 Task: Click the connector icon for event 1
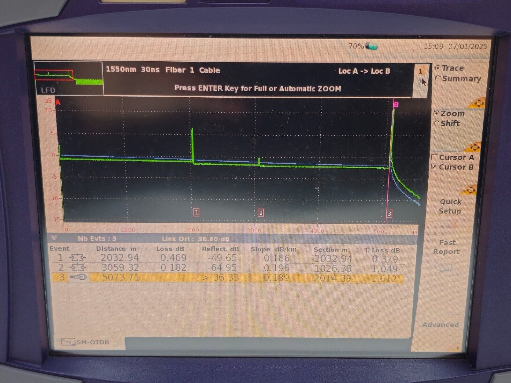point(78,258)
